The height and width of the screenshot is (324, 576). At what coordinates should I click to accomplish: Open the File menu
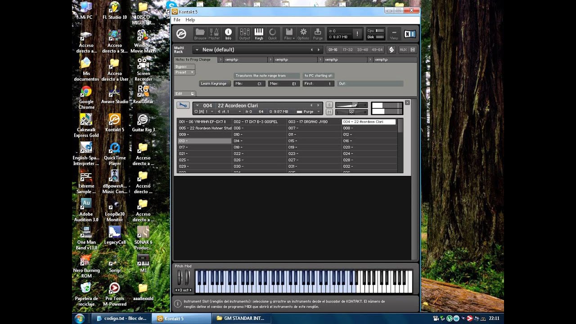click(x=177, y=20)
